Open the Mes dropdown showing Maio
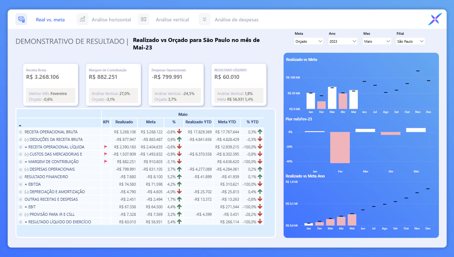454x257 pixels. [377, 41]
